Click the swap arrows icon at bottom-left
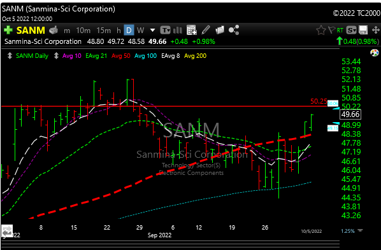The height and width of the screenshot is (250, 381). 7,231
